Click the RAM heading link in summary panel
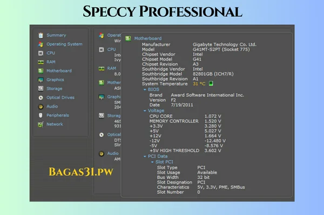 [112, 68]
